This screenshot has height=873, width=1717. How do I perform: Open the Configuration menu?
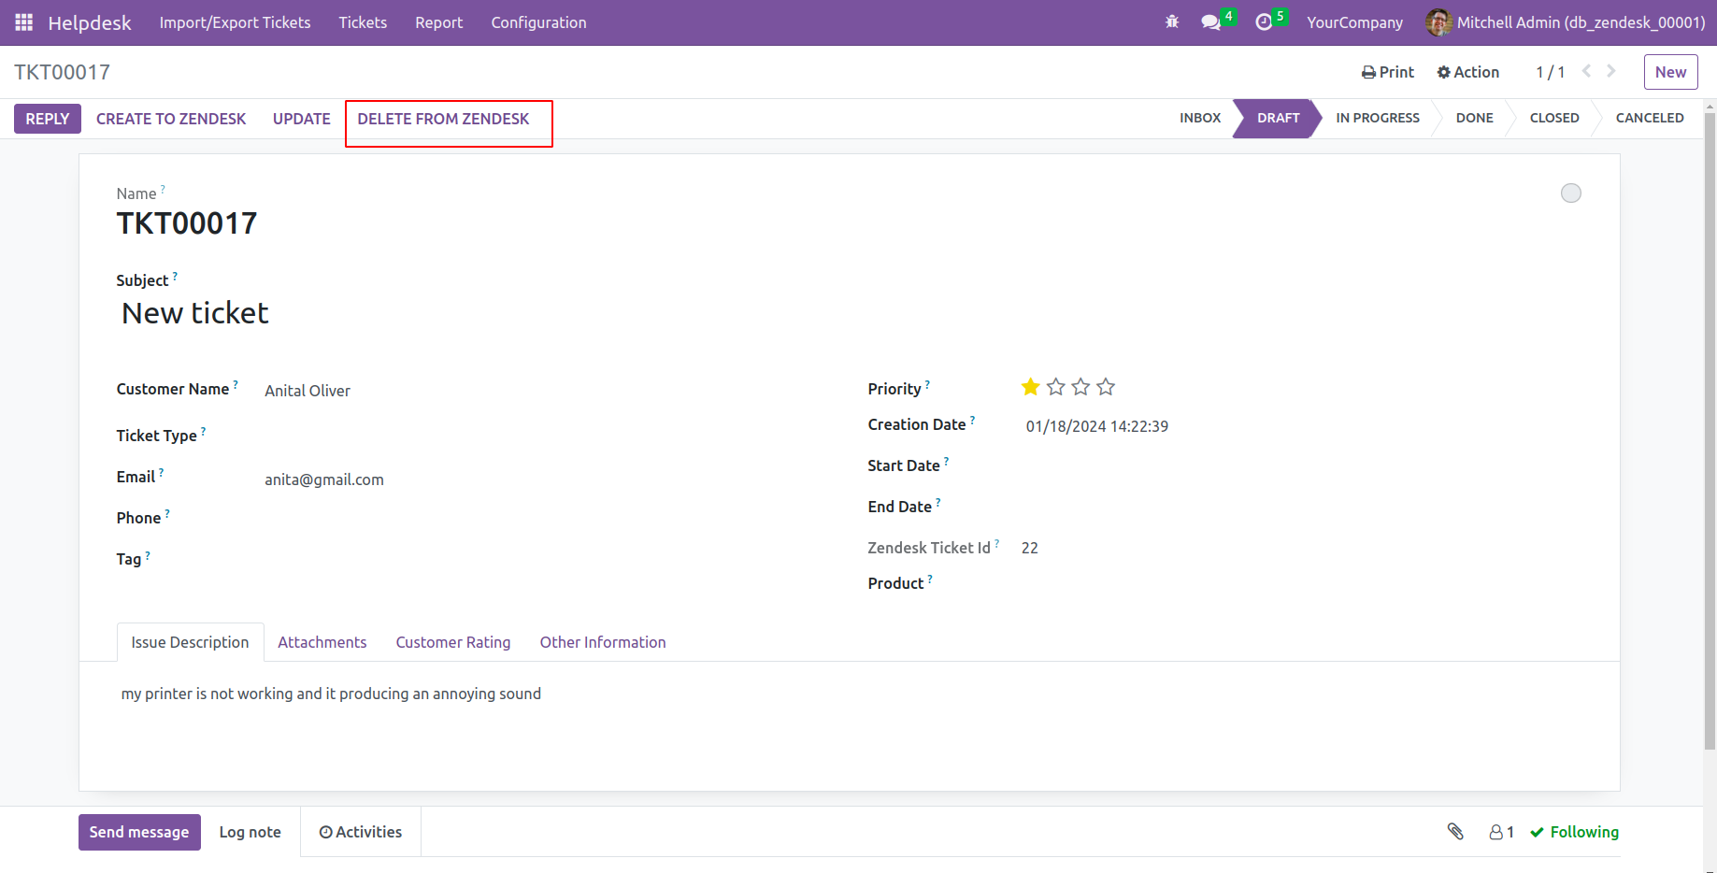tap(538, 22)
